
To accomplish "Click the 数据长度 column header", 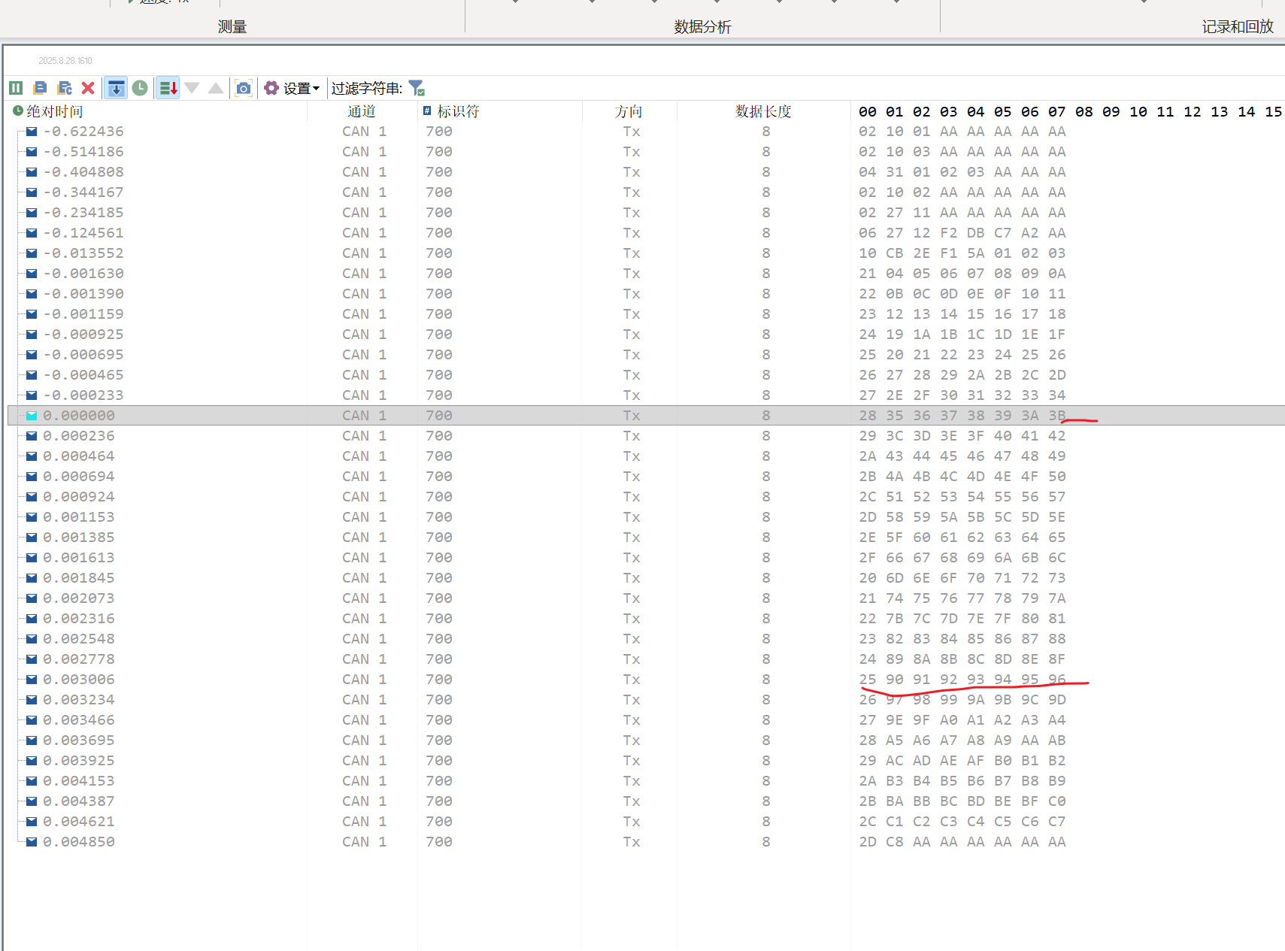I will click(763, 111).
